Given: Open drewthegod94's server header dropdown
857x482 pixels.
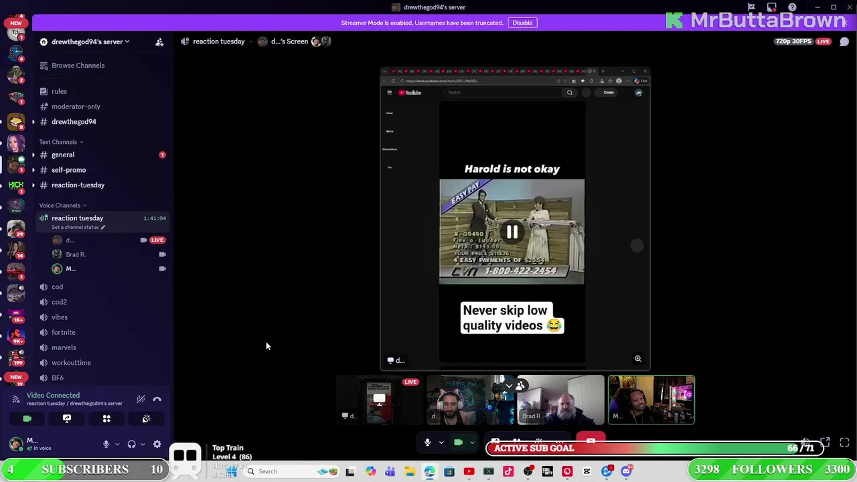Looking at the screenshot, I should tap(90, 42).
